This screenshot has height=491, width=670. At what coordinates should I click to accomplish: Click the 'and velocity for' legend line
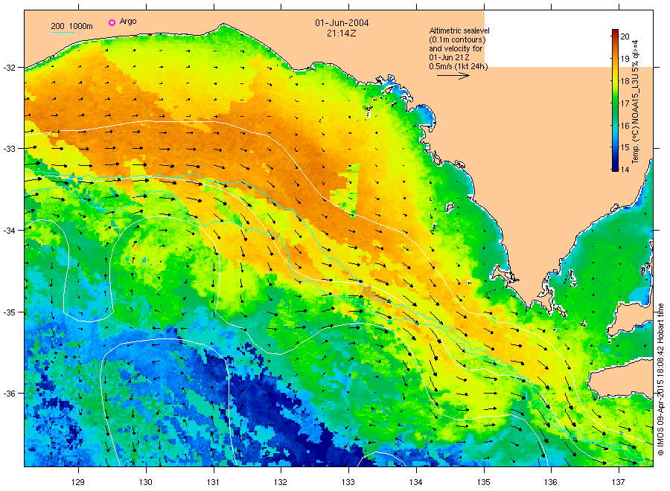(456, 48)
